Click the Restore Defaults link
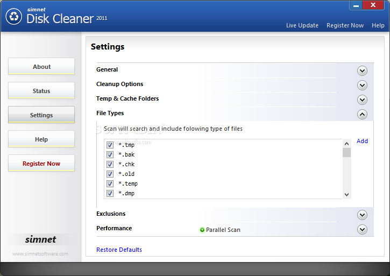The height and width of the screenshot is (276, 390). point(119,250)
